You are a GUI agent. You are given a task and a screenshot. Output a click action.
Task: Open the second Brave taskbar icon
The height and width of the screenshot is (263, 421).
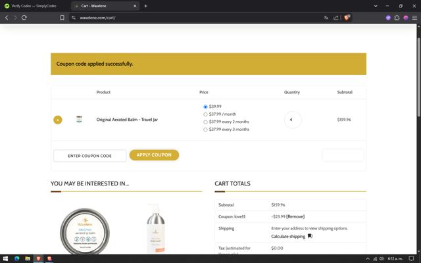tap(49, 258)
